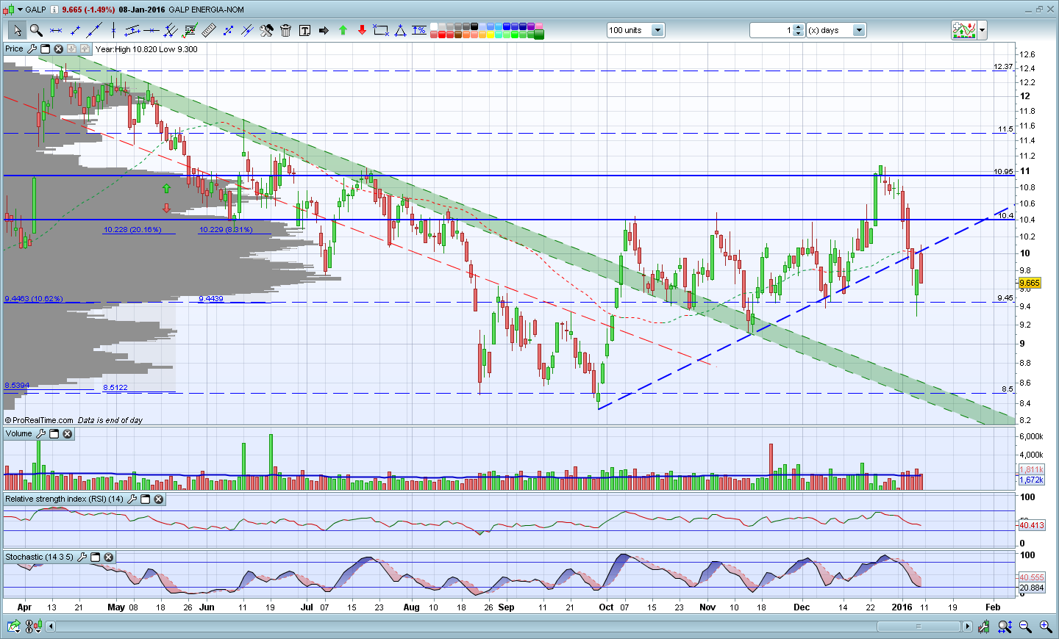Image resolution: width=1059 pixels, height=639 pixels.
Task: Click the current price tag 9.665
Action: tap(1030, 283)
